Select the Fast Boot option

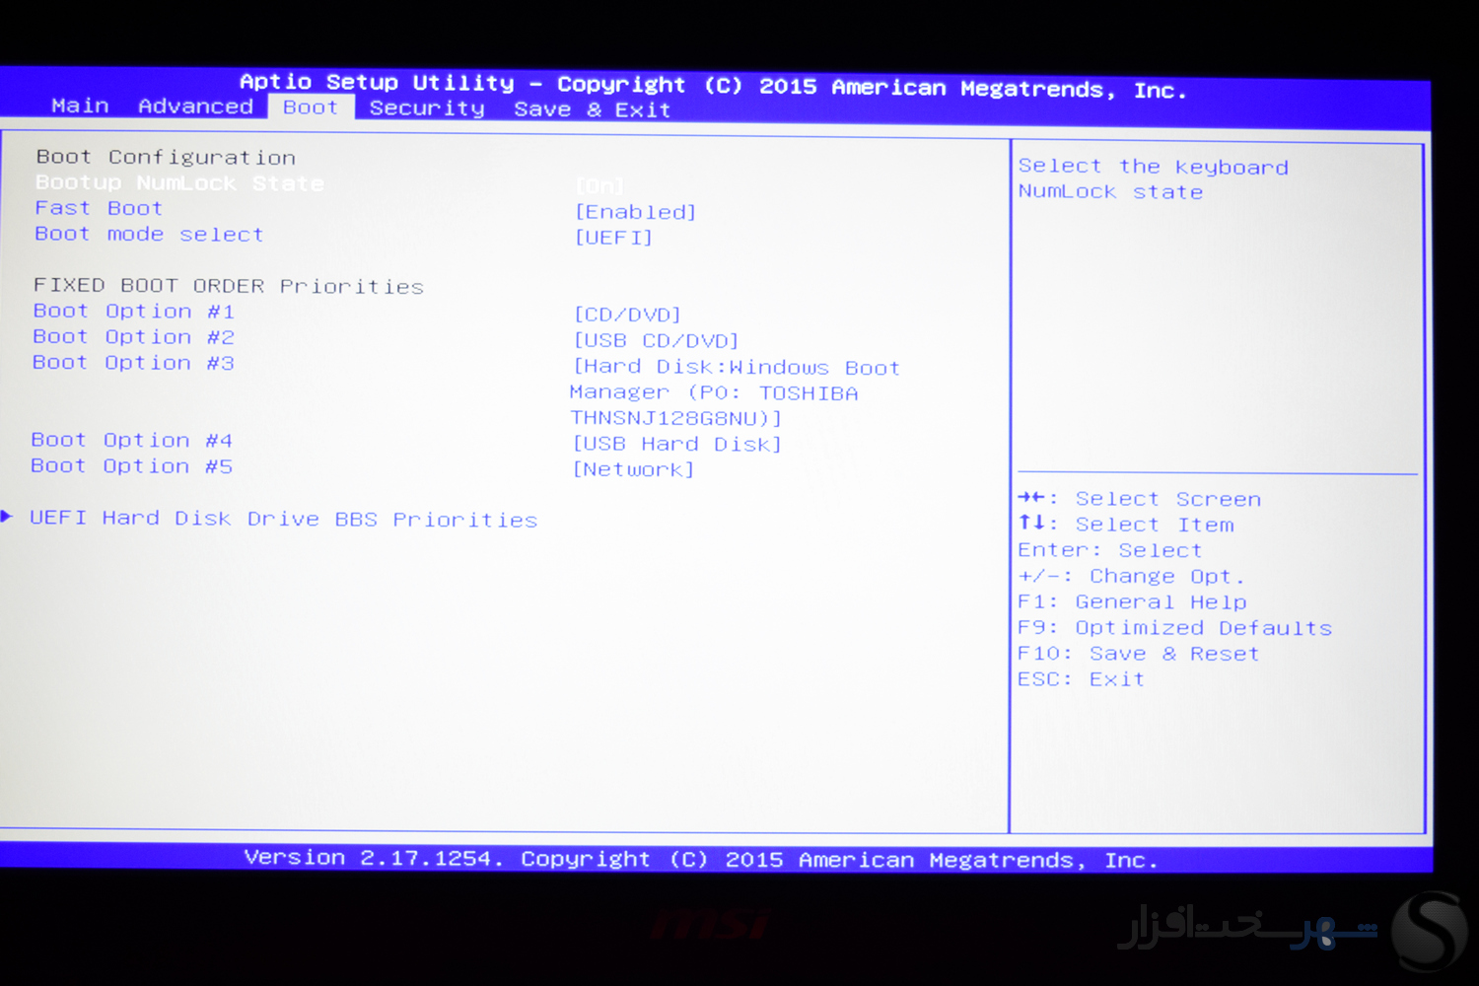pyautogui.click(x=99, y=208)
